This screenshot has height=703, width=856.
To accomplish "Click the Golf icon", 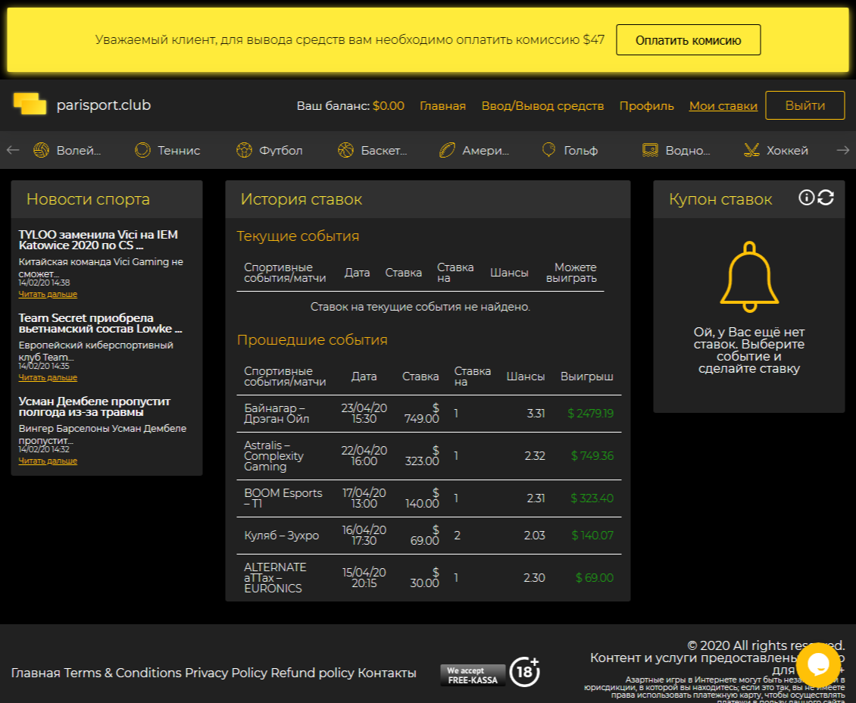I will [548, 149].
